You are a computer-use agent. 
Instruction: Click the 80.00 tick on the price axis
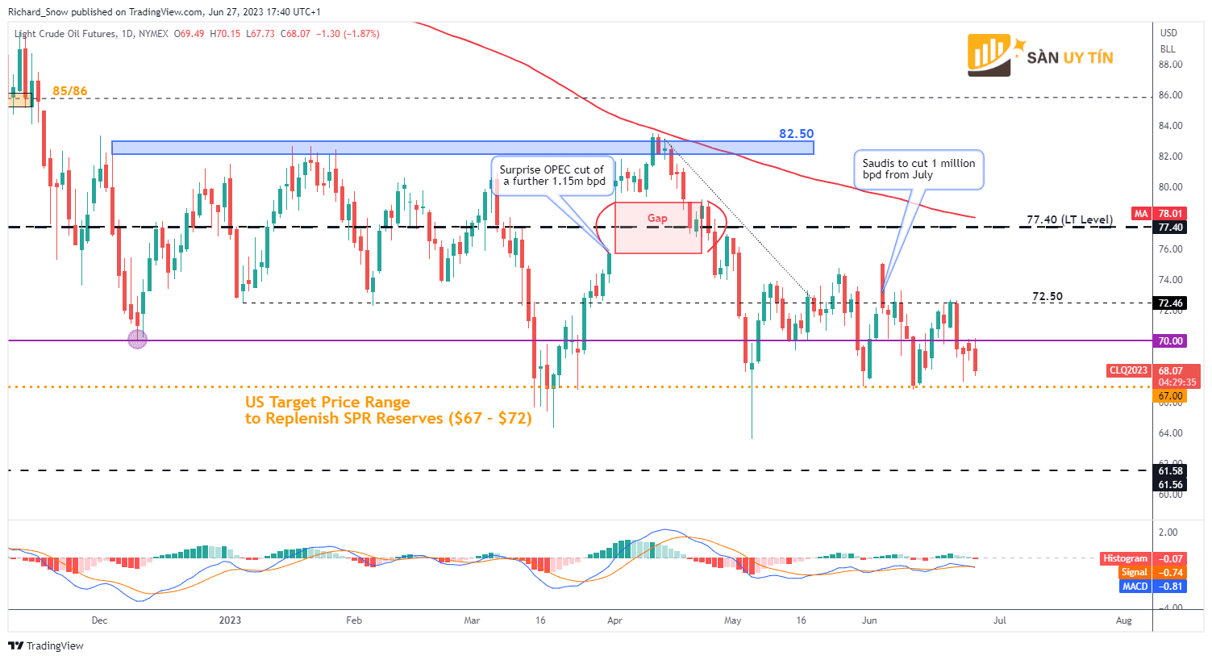click(1171, 187)
